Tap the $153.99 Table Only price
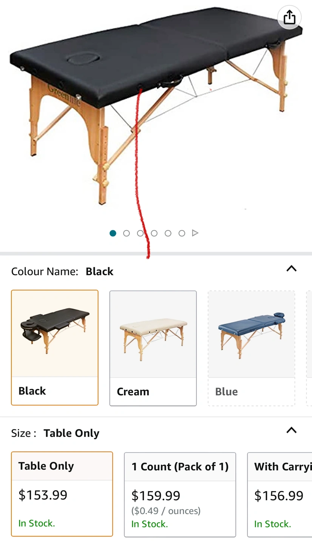This screenshot has height=544, width=312. pyautogui.click(x=43, y=495)
